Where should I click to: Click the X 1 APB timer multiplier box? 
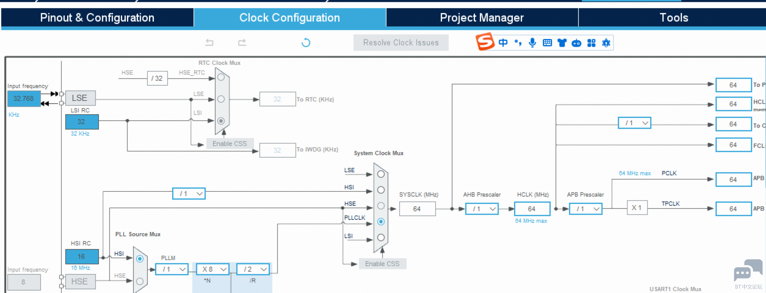point(637,208)
